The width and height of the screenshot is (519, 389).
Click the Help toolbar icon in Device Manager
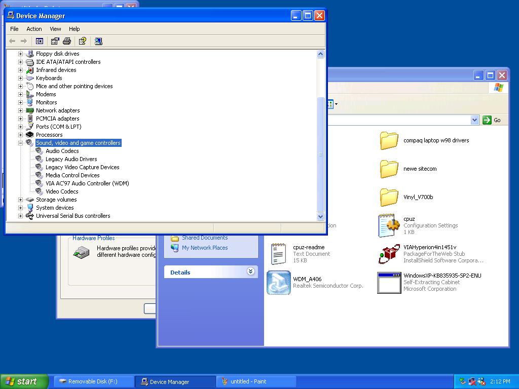(x=83, y=41)
